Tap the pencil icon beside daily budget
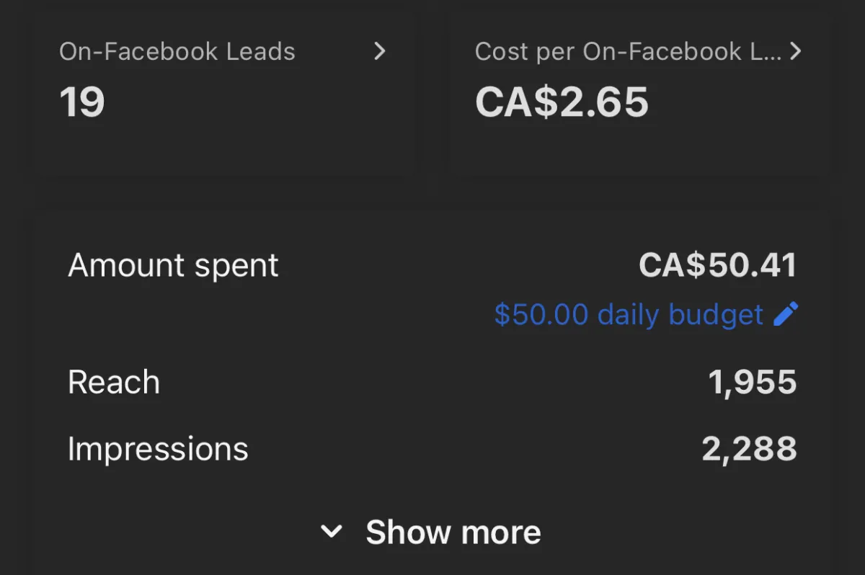The image size is (865, 575). 786,314
